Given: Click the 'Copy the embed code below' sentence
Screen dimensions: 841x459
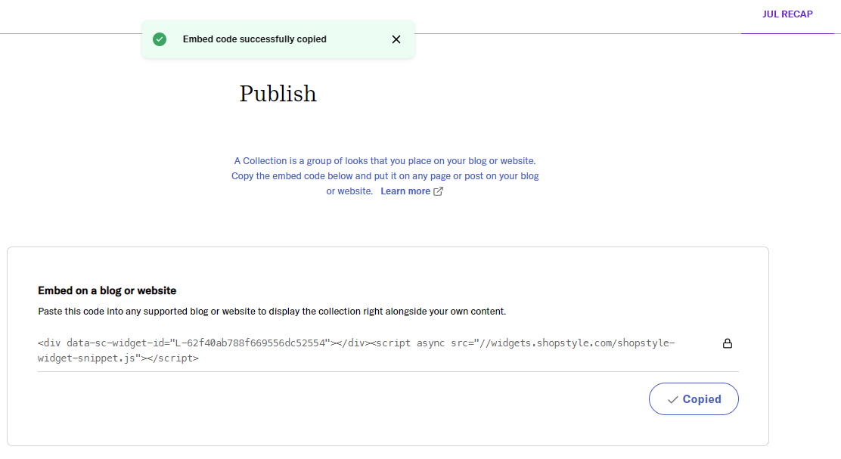Looking at the screenshot, I should pos(384,176).
